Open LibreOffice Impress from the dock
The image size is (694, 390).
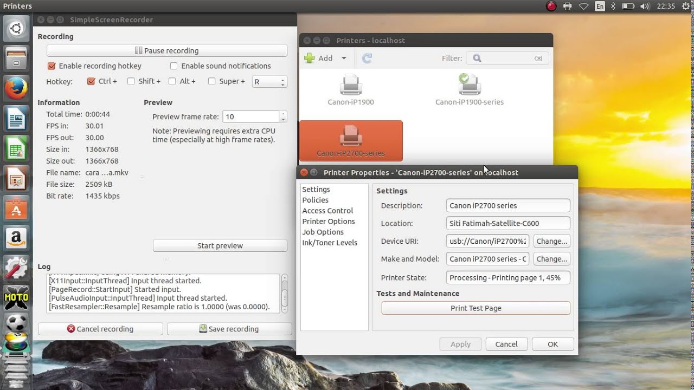pos(16,178)
